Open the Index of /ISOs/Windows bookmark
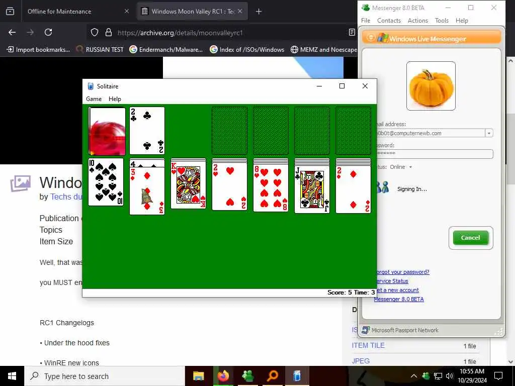 point(247,50)
